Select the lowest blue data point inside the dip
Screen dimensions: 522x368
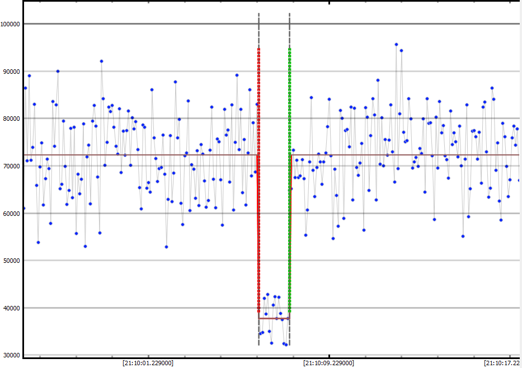pos(286,345)
